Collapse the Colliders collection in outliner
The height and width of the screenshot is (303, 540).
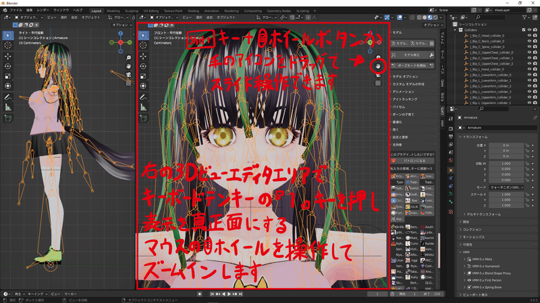point(456,30)
